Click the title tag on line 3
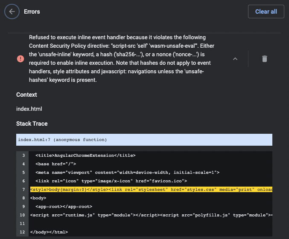Screen dimensions: 289x239 85,155
